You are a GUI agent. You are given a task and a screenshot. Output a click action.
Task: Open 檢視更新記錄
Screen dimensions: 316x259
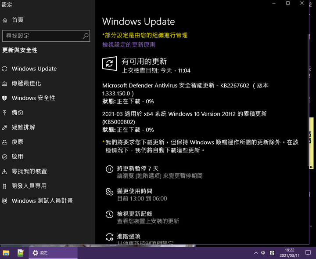click(x=135, y=214)
